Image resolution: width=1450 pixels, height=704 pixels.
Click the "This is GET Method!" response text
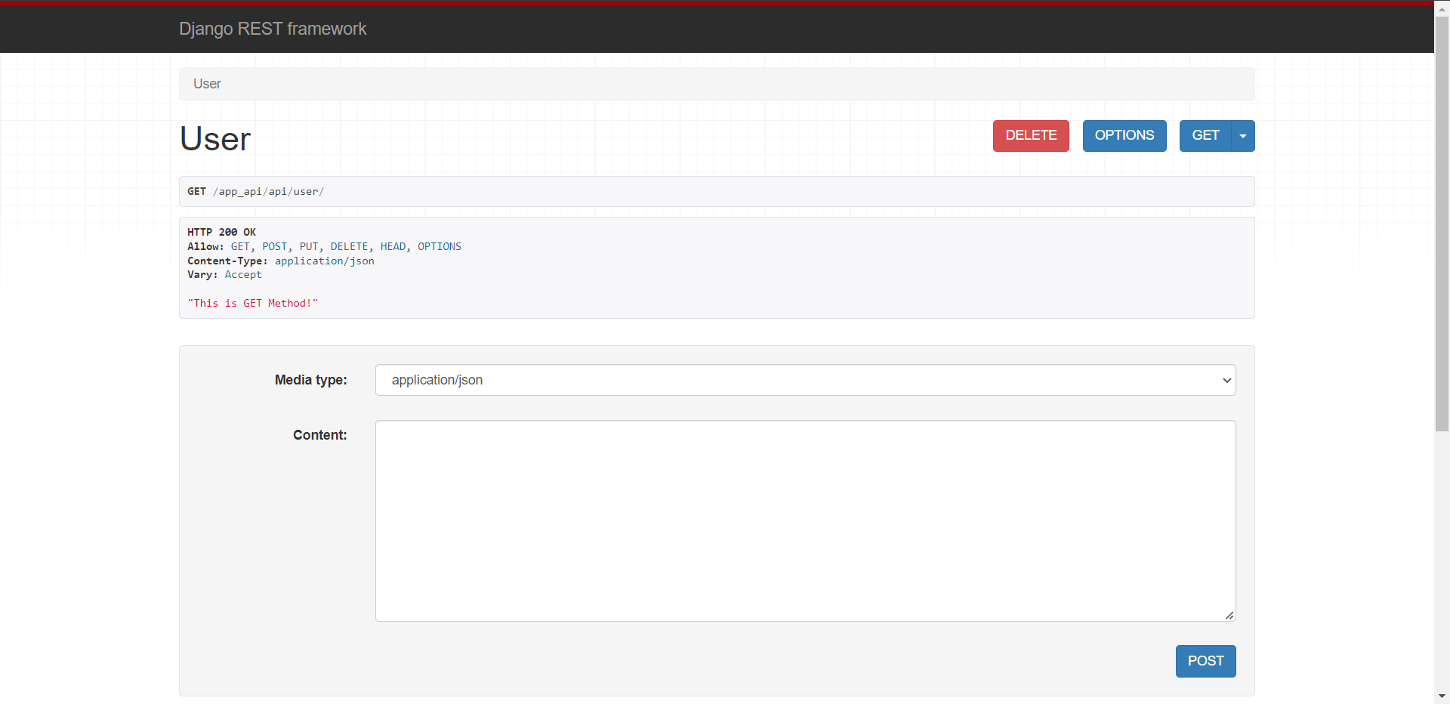tap(253, 303)
